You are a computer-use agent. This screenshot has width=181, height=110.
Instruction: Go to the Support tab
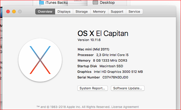(x=117, y=12)
